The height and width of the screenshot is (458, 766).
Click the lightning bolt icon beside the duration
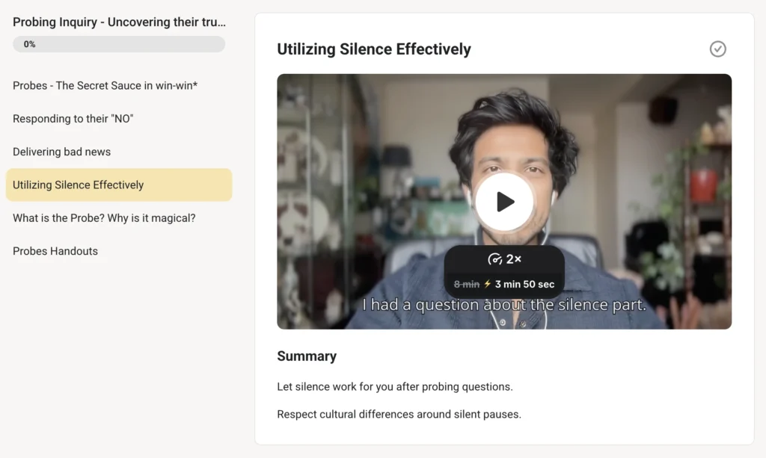[488, 284]
